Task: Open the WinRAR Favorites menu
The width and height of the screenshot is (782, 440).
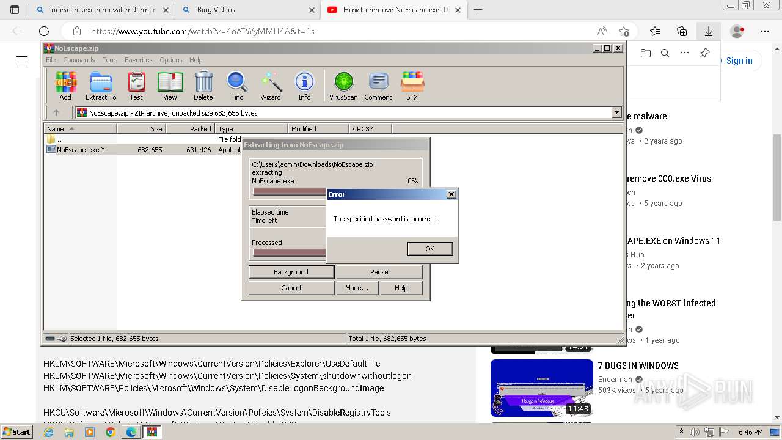Action: click(139, 60)
